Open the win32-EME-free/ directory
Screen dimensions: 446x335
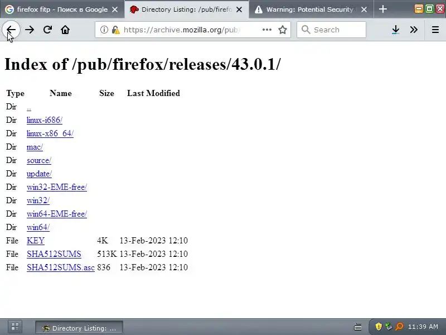click(x=57, y=187)
